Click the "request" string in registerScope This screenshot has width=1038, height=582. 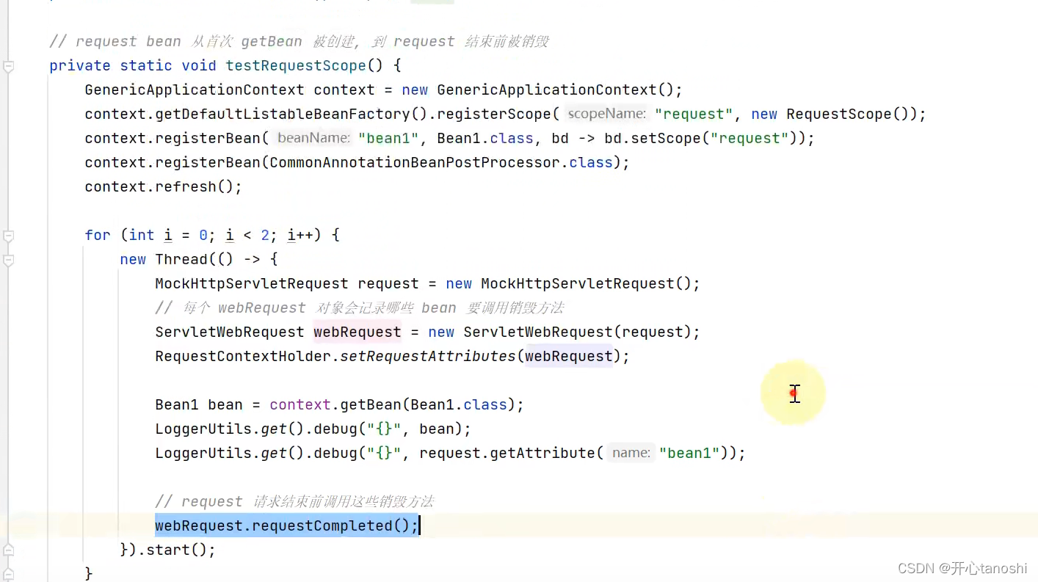pos(694,114)
